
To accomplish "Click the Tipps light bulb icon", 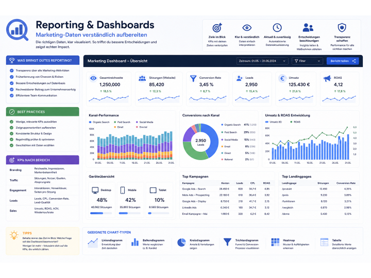I will (14, 235).
